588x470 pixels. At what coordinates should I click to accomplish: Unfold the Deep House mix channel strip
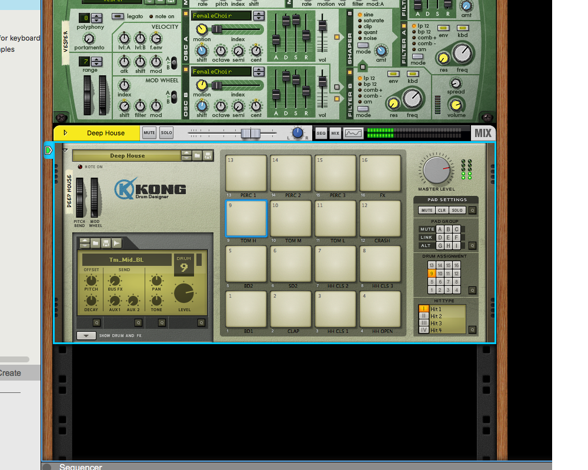click(65, 133)
